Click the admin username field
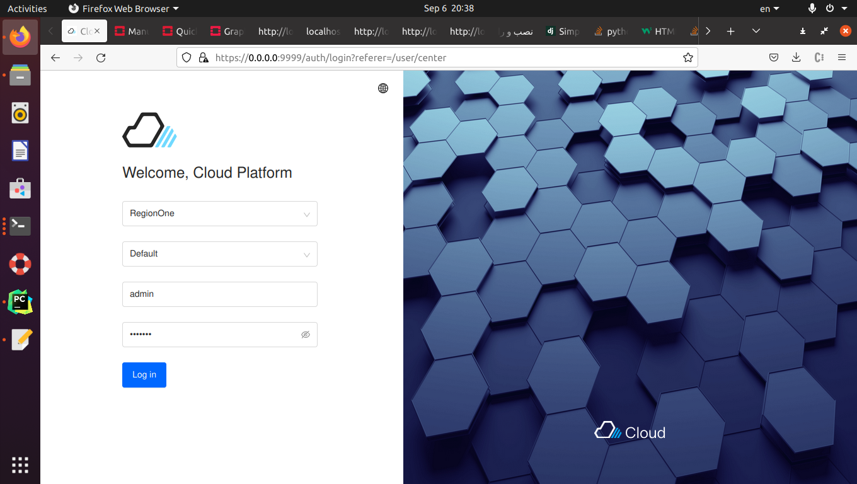Screen dimensions: 857x484 (x=219, y=294)
